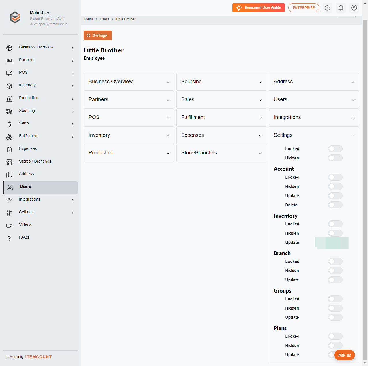Expand the Sales sidebar chevron
Viewport: 368px width, 366px height.
[73, 124]
